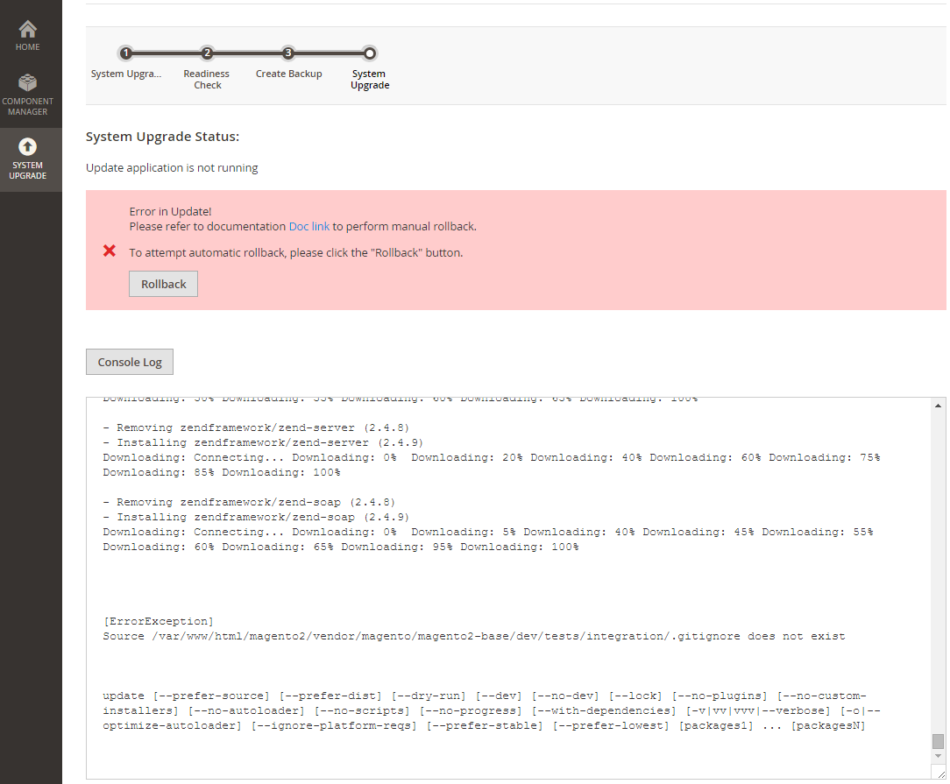Open the Home section in sidebar
Image resolution: width=950 pixels, height=784 pixels.
[28, 36]
